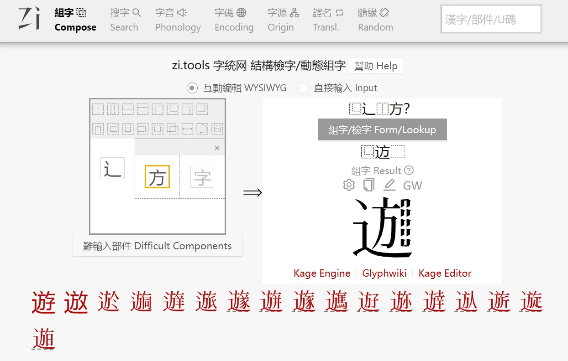Image resolution: width=568 pixels, height=361 pixels.
Task: Choose the top-bottom two-part structure icon
Action: pos(128,109)
